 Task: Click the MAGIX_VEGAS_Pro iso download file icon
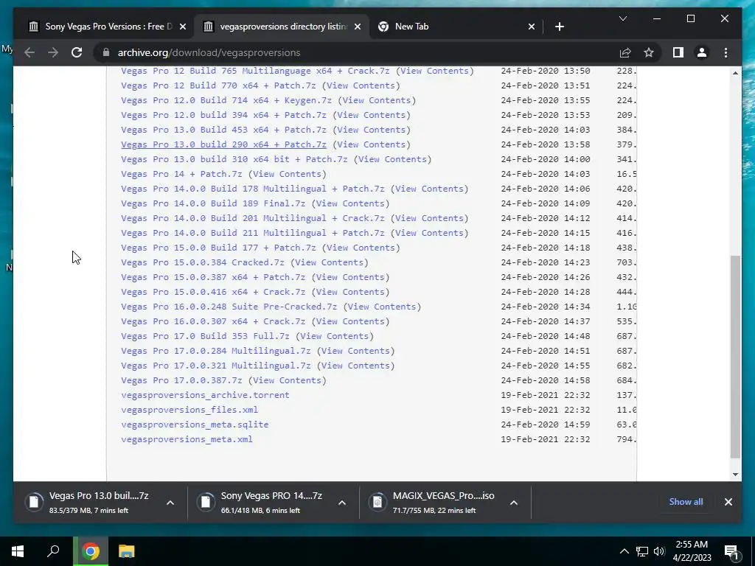point(377,502)
